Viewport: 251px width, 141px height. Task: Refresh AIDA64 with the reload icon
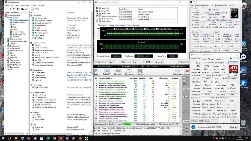[x=18, y=9]
